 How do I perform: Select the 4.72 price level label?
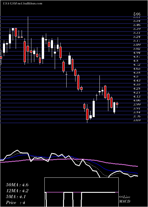pos(137,64)
